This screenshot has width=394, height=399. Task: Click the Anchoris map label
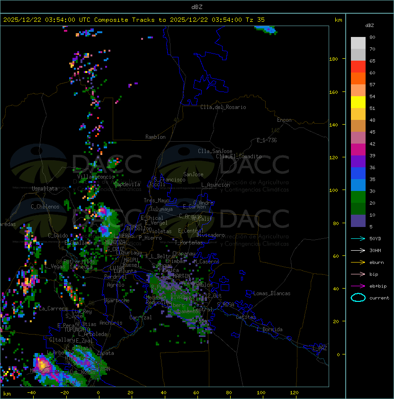pyautogui.click(x=111, y=323)
